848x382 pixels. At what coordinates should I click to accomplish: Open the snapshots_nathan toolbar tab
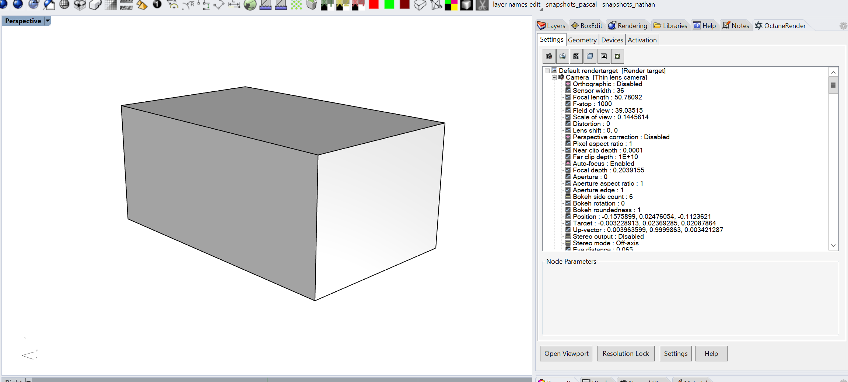pyautogui.click(x=628, y=4)
